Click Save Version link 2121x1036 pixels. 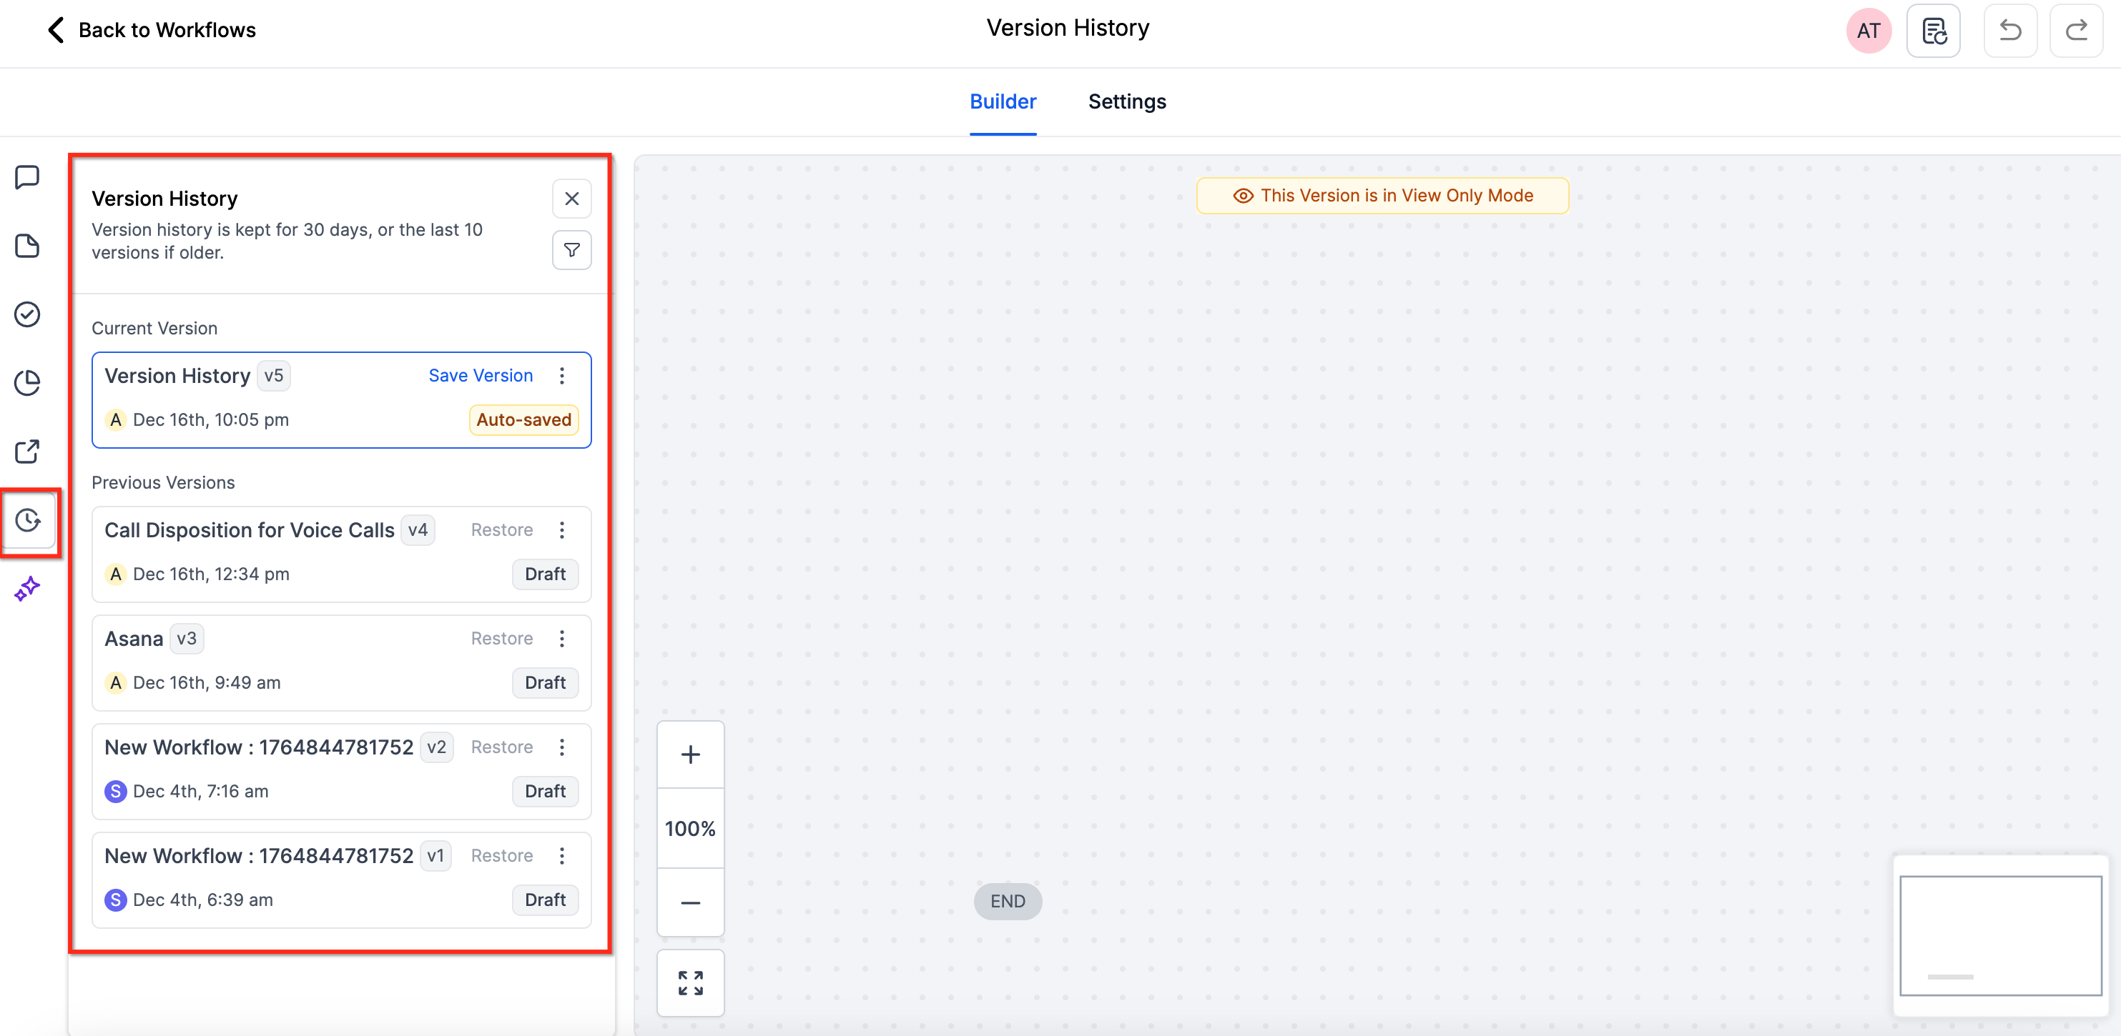click(x=480, y=376)
